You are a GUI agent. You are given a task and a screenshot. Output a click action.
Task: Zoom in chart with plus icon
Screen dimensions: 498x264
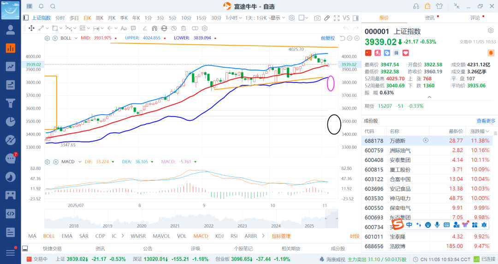[357, 38]
